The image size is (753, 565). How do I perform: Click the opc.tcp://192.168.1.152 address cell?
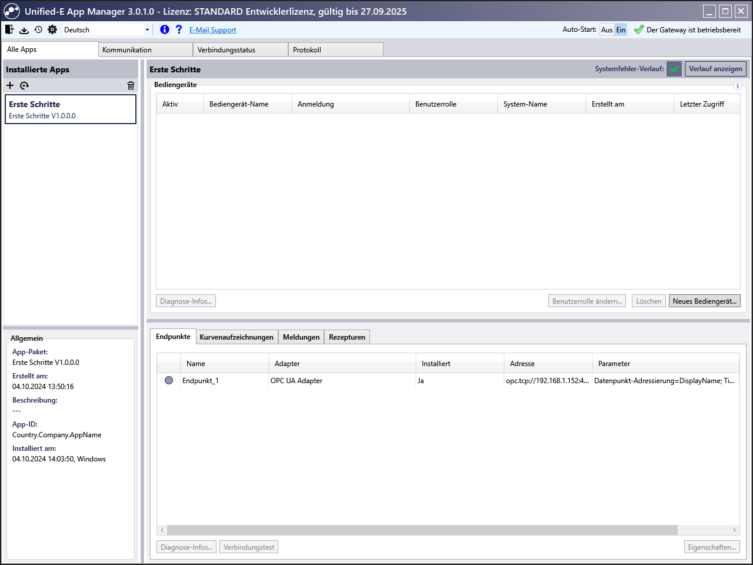[x=547, y=381]
